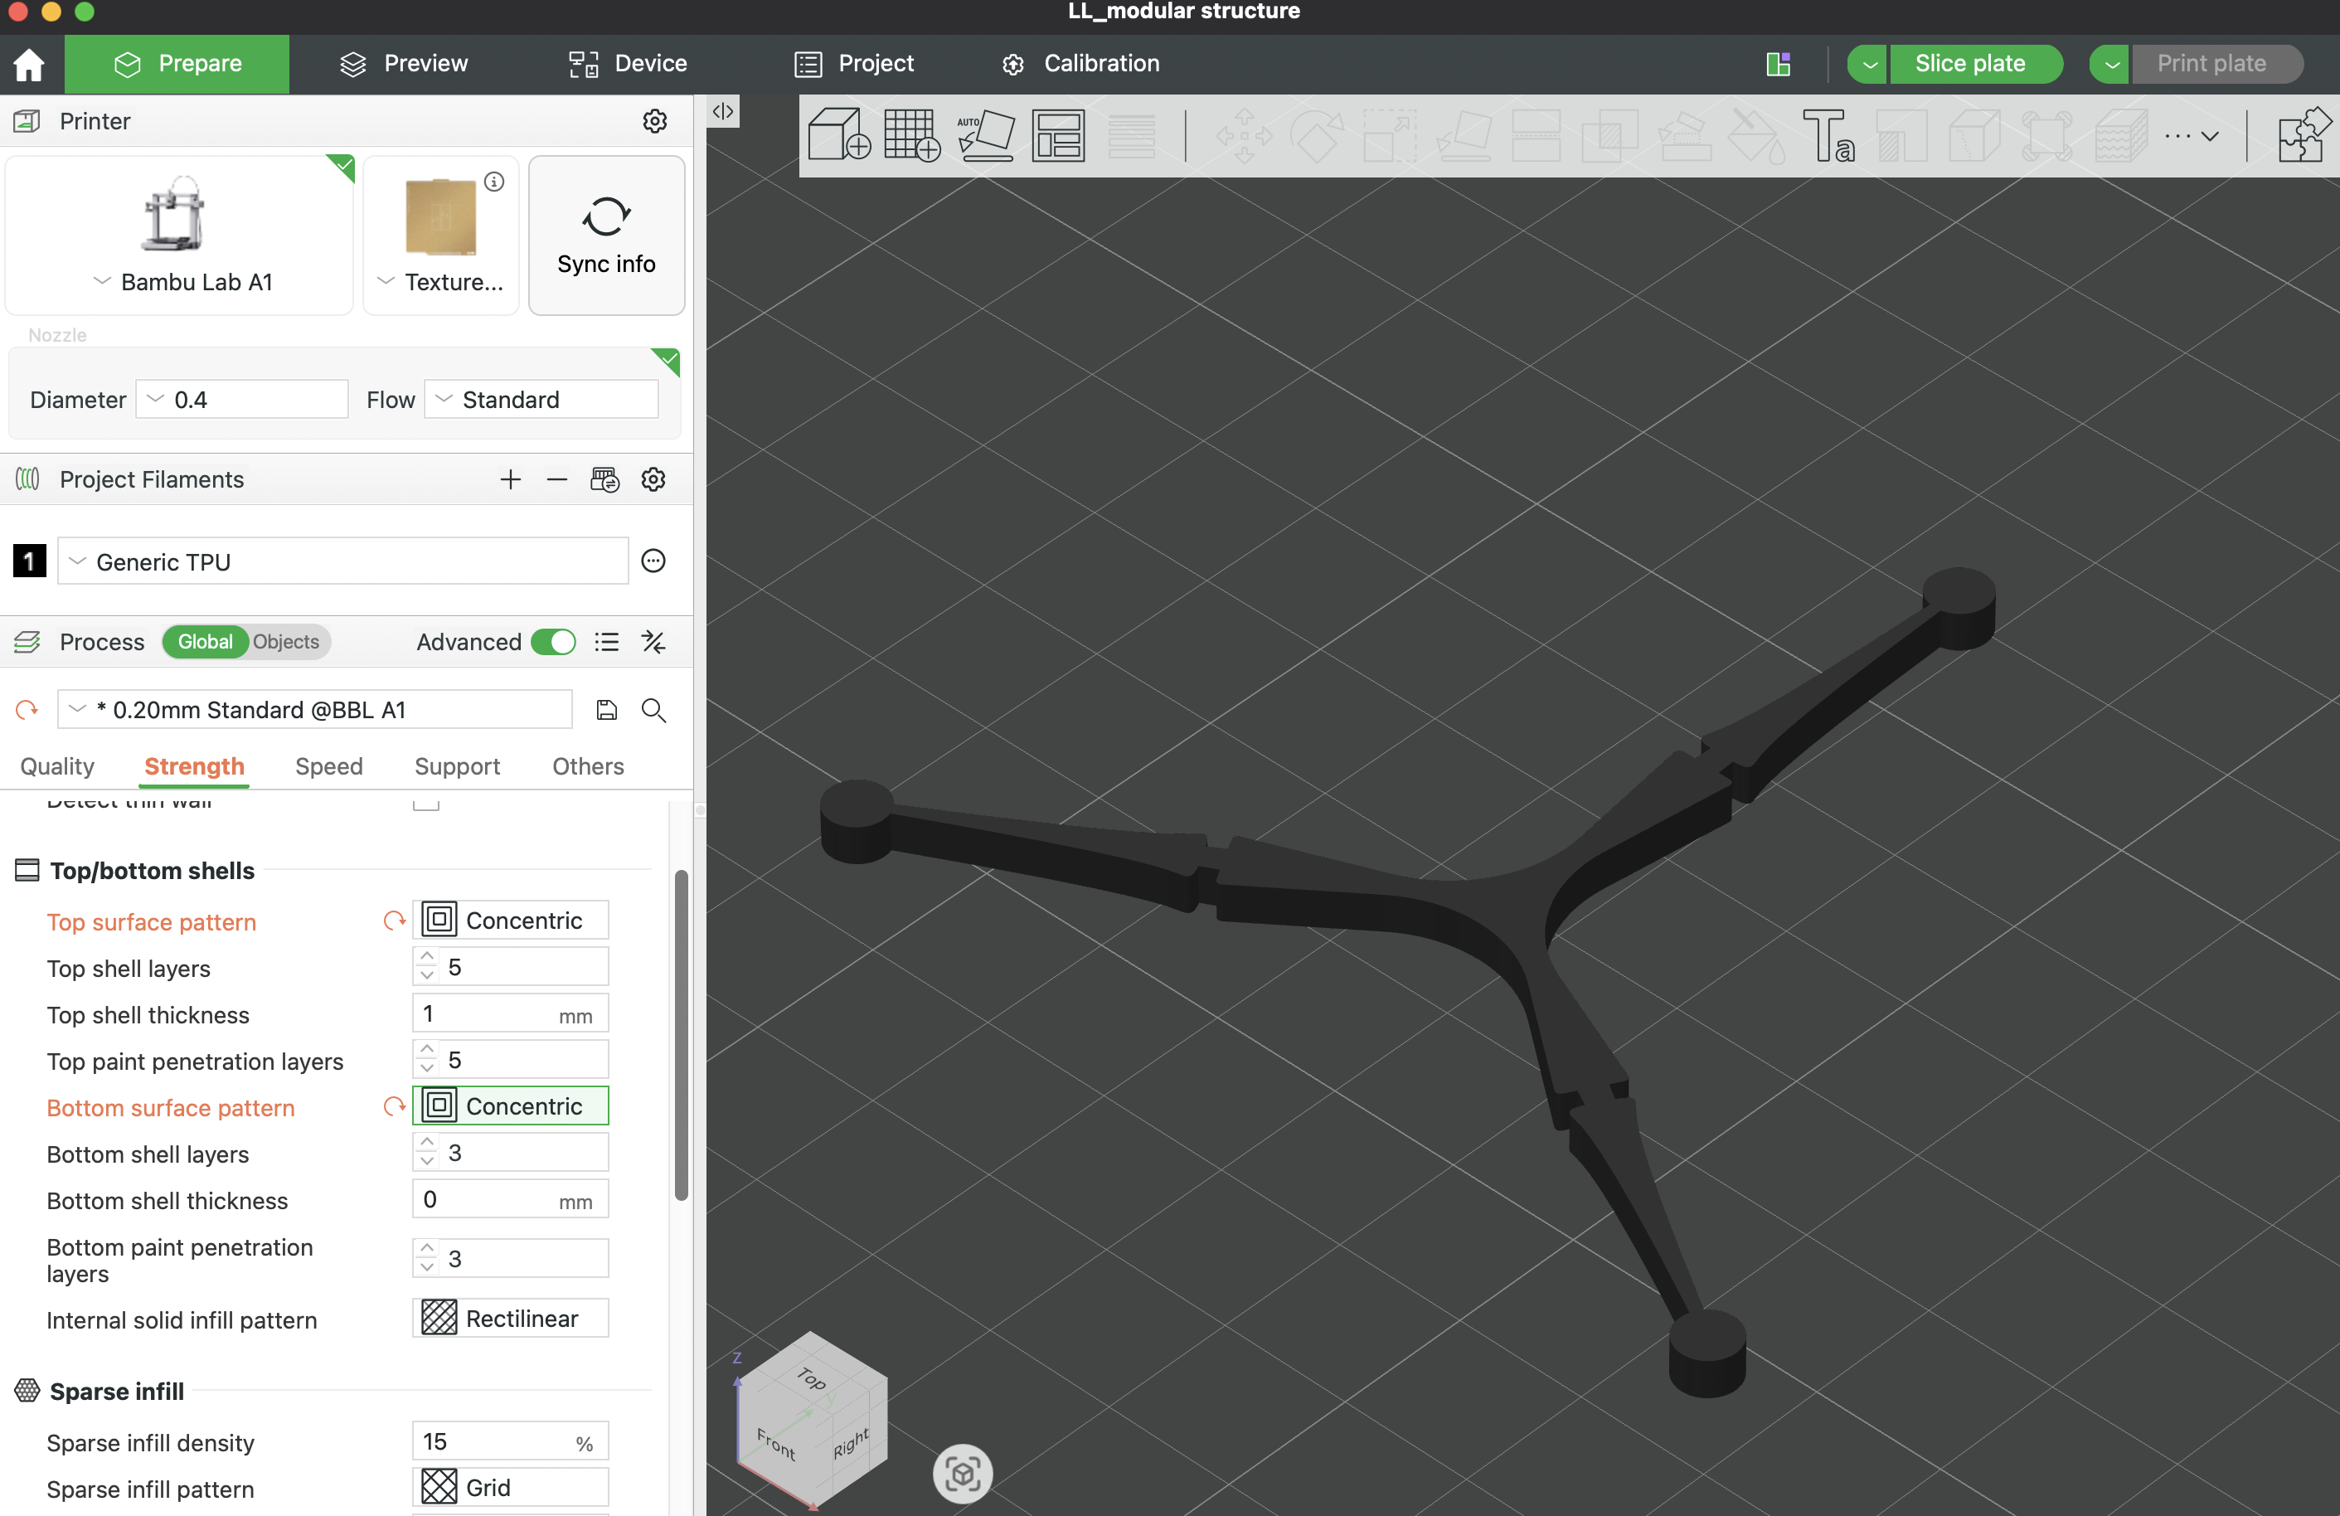Switch to the Preview tab
Screen dimensions: 2340x1516
404,64
